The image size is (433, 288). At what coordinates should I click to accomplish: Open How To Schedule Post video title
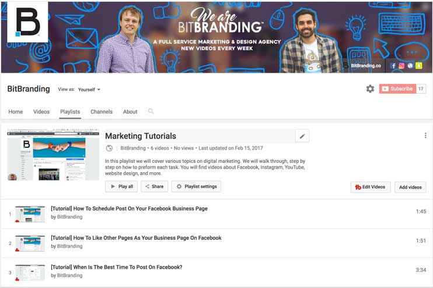click(x=129, y=209)
